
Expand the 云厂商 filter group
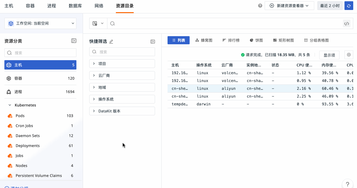coord(122,75)
